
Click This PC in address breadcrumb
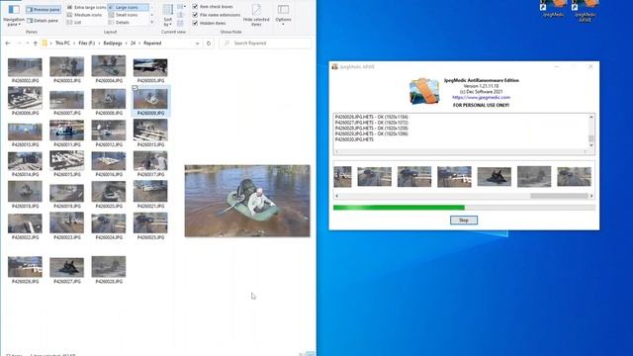(x=62, y=44)
